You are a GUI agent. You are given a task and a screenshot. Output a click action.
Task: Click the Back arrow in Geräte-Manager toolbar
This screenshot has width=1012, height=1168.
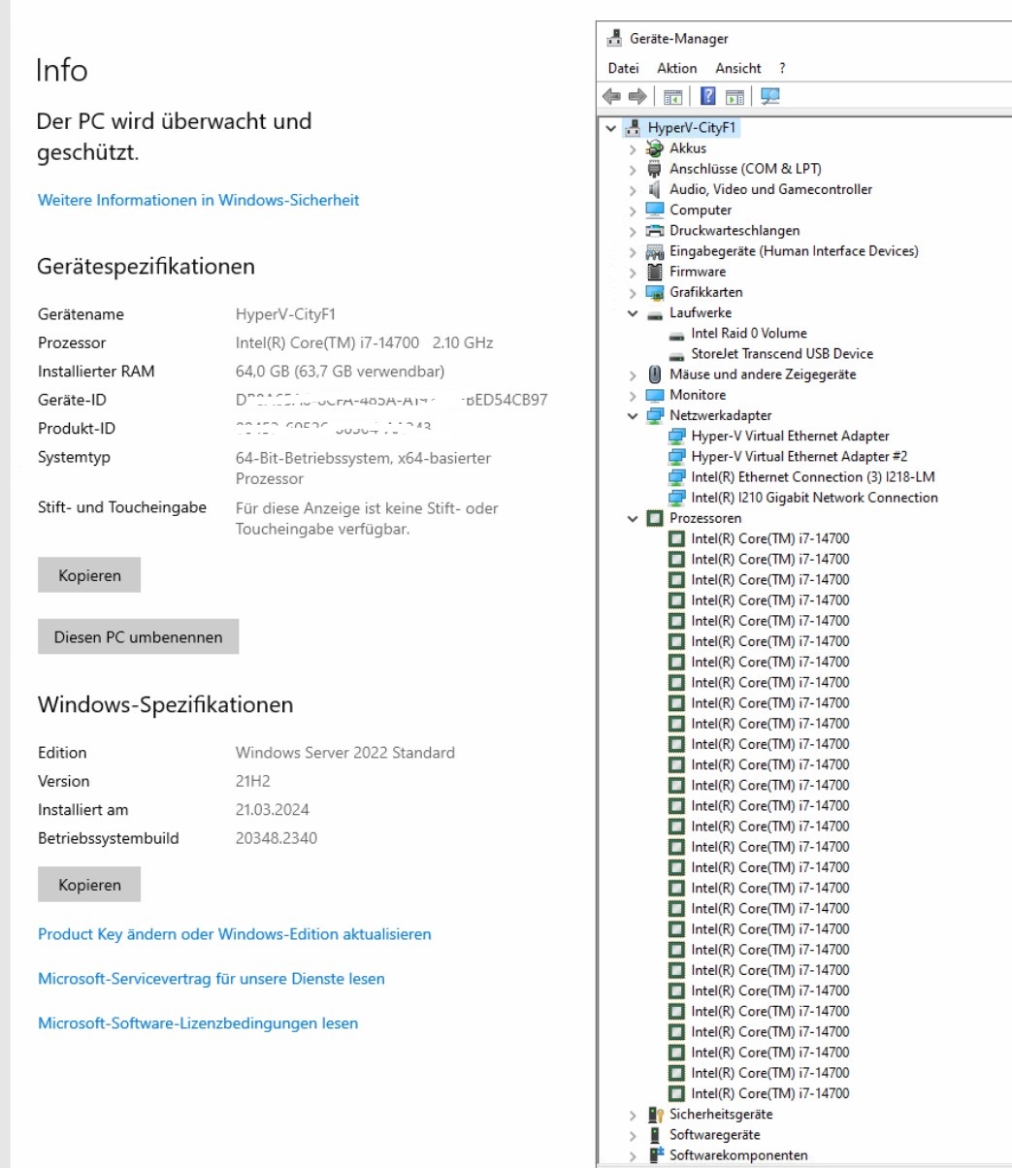tap(611, 96)
